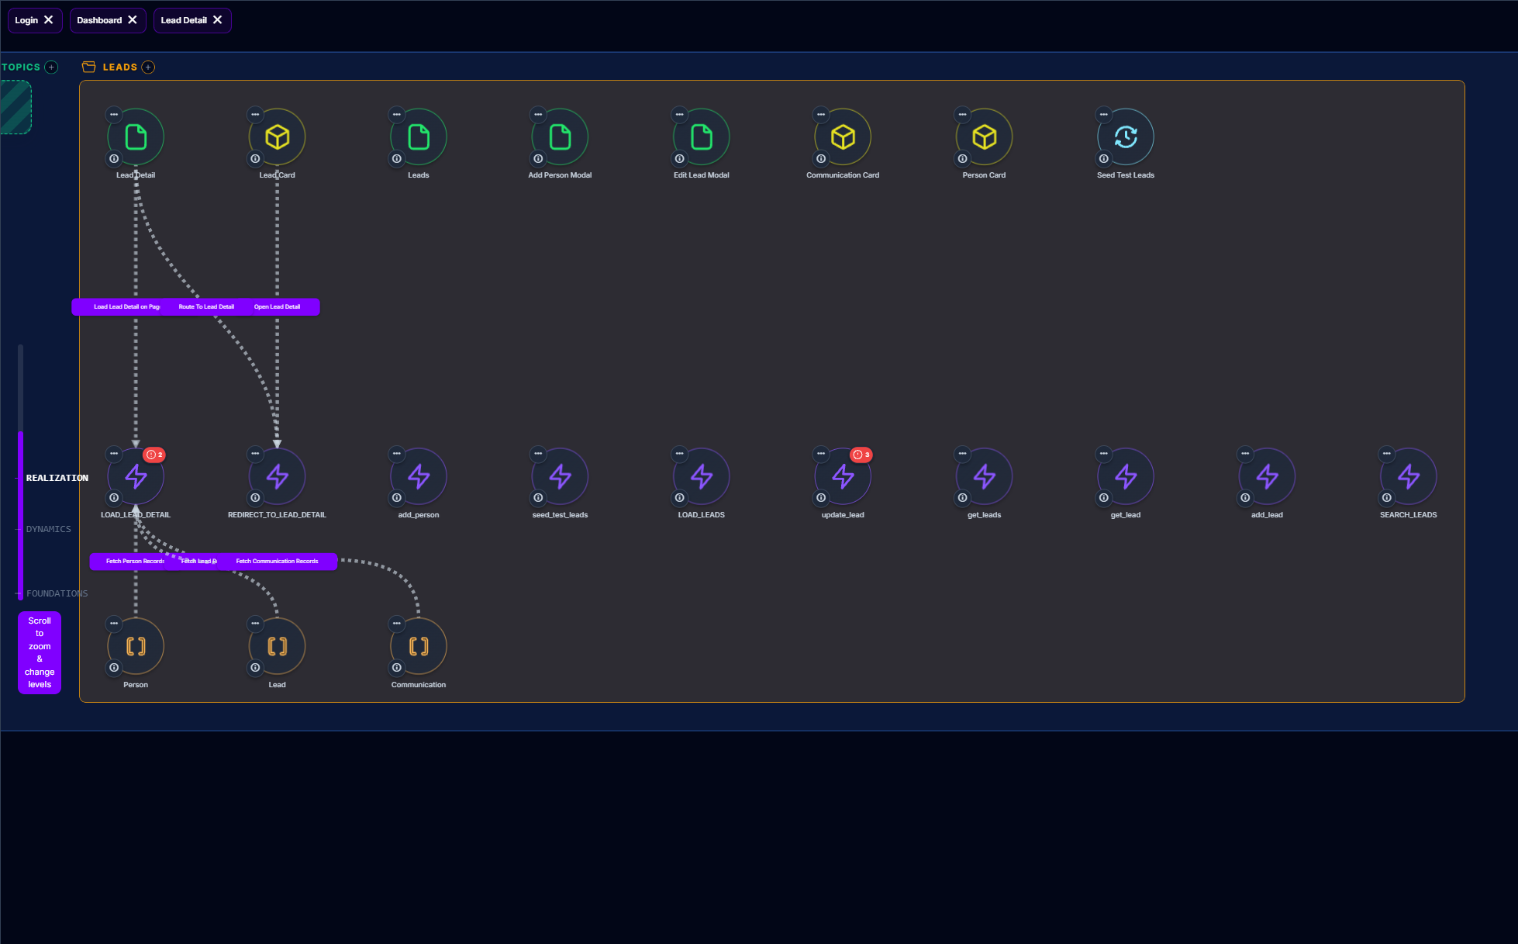Viewport: 1518px width, 944px height.
Task: Select the REDIRECT_TO_LEAD_DETAIL action node
Action: [x=277, y=476]
